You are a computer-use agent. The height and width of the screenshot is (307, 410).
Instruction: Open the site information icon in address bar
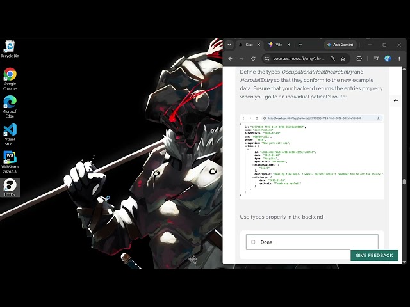pyautogui.click(x=267, y=59)
